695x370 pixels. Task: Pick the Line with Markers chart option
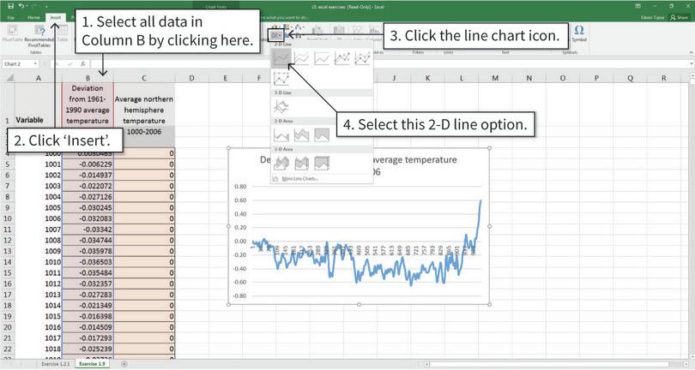[342, 58]
